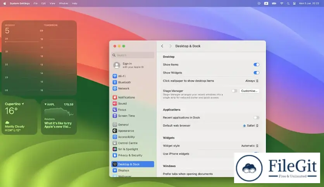Click the Stage Manager Customise button
Image resolution: width=324 pixels, height=187 pixels.
[249, 91]
